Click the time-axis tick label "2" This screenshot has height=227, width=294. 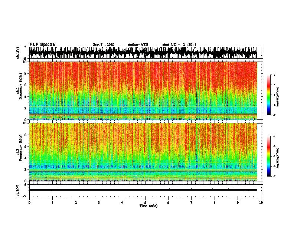tap(76, 202)
